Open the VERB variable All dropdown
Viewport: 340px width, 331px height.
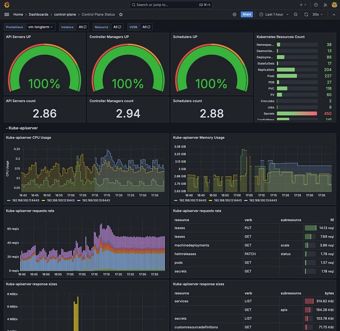tap(146, 27)
